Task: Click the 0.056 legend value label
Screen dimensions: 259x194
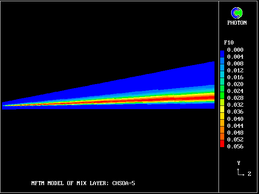Action: (x=235, y=146)
